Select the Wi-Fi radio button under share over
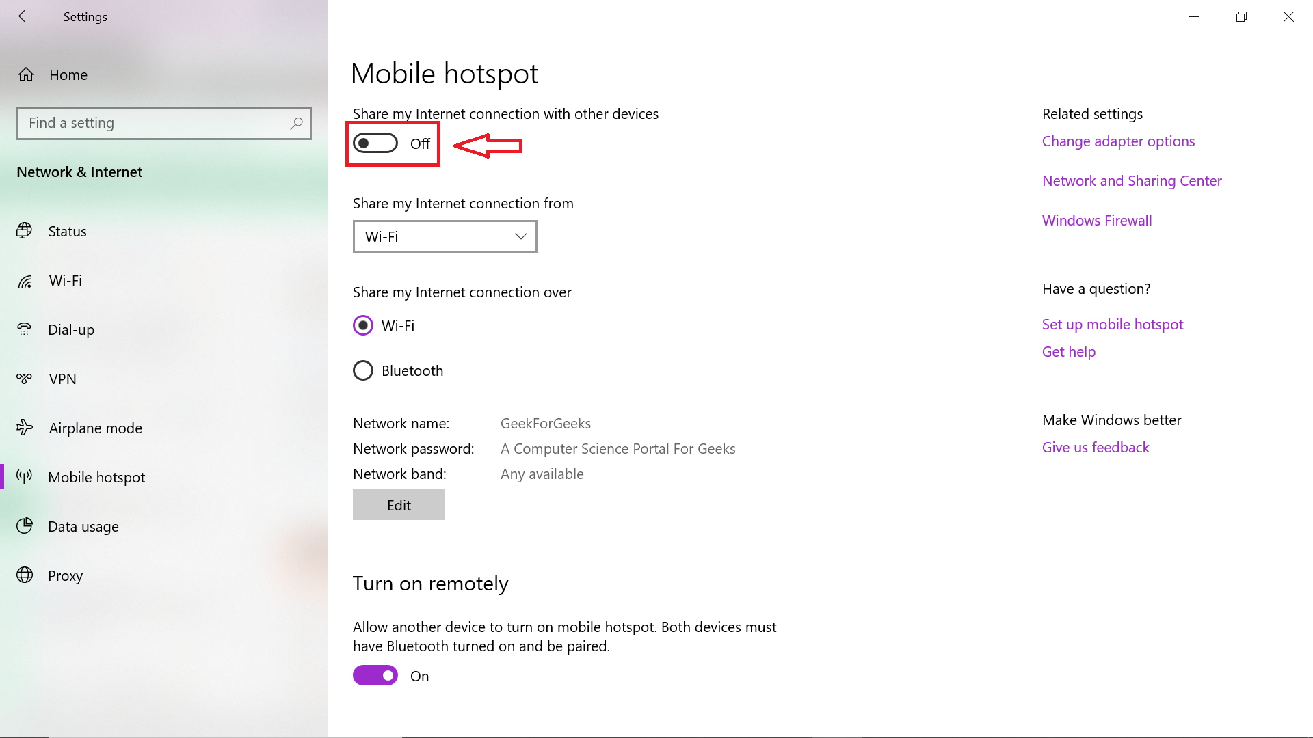Screen dimensions: 1313x738 pos(363,325)
